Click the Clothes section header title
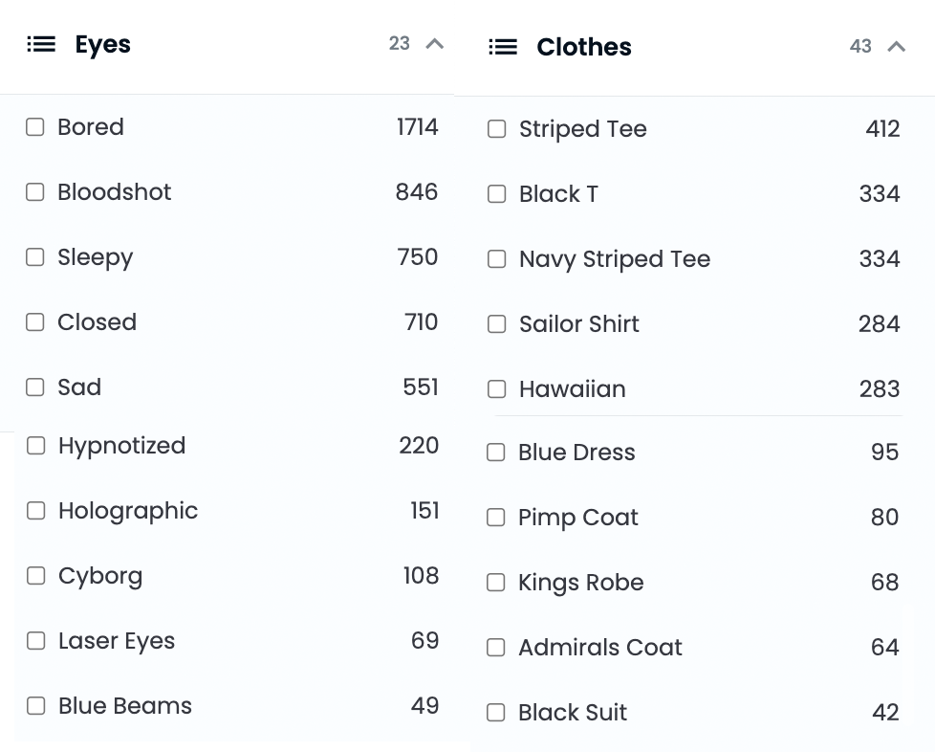Image resolution: width=935 pixels, height=752 pixels. [584, 47]
